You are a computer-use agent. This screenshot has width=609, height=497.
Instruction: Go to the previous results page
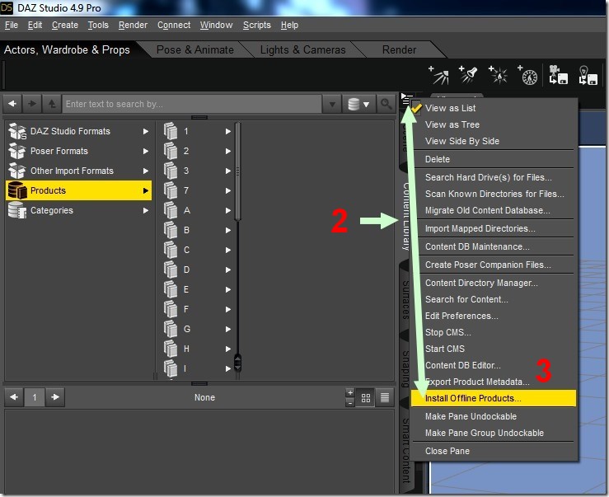pos(14,397)
